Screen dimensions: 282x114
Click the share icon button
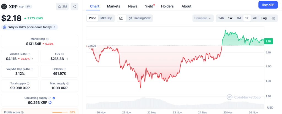(74, 6)
